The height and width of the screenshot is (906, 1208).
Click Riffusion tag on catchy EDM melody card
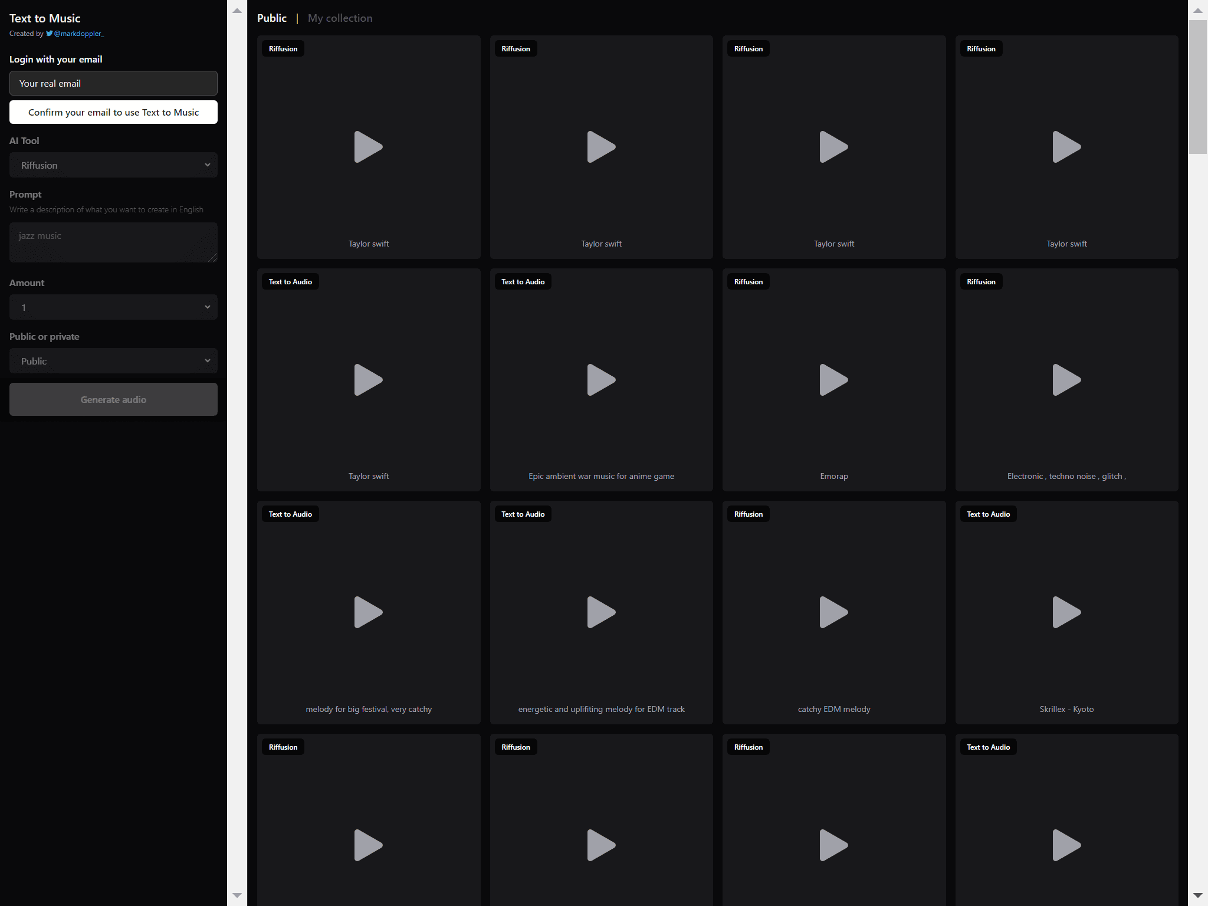[748, 514]
